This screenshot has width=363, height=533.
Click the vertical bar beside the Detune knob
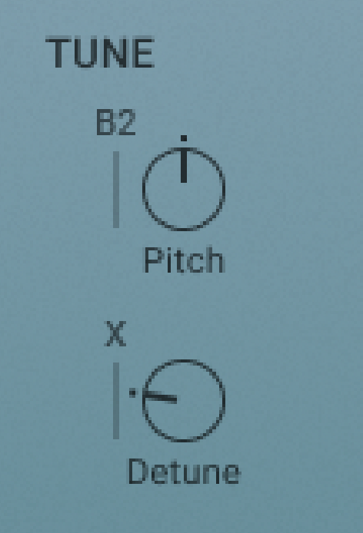[116, 400]
